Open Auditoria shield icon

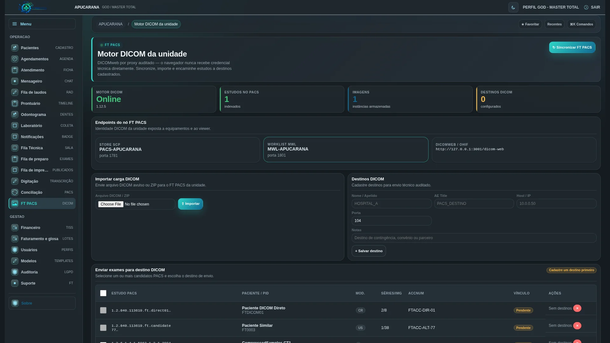coord(15,272)
